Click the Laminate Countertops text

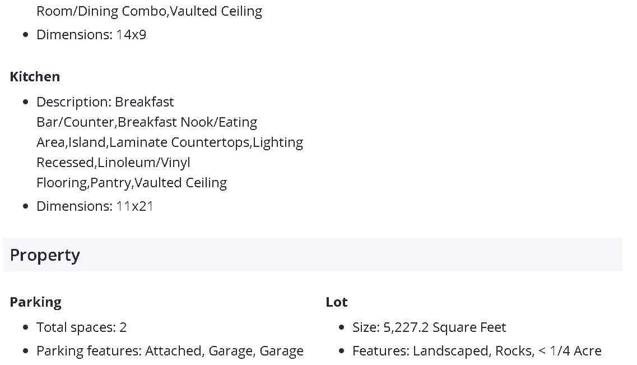(x=179, y=142)
